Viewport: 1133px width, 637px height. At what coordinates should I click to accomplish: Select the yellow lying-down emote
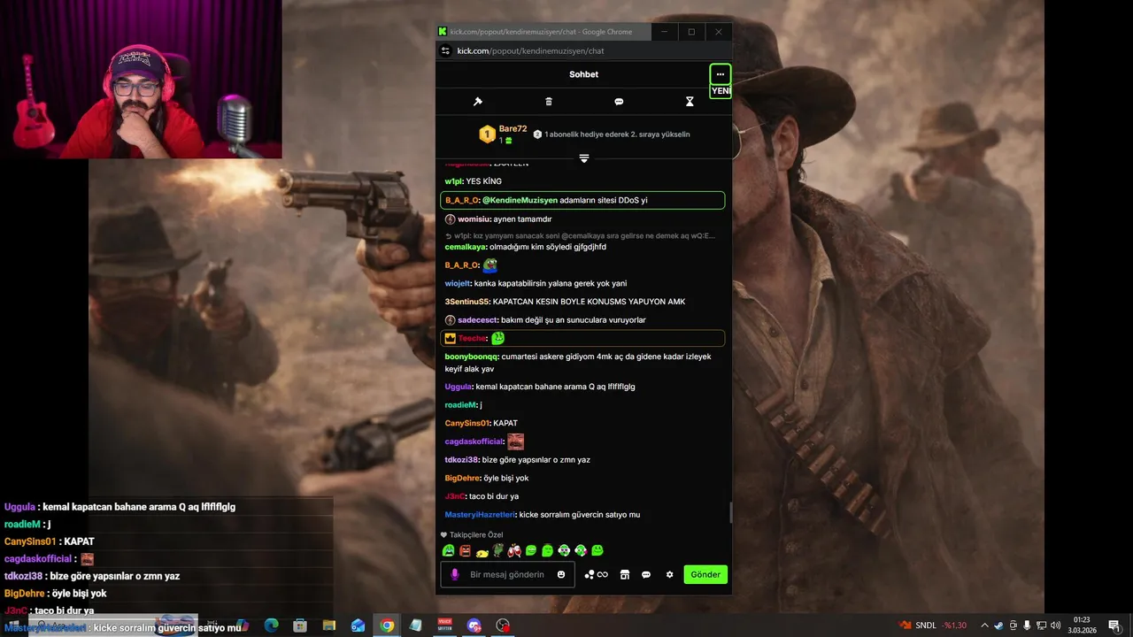click(482, 551)
